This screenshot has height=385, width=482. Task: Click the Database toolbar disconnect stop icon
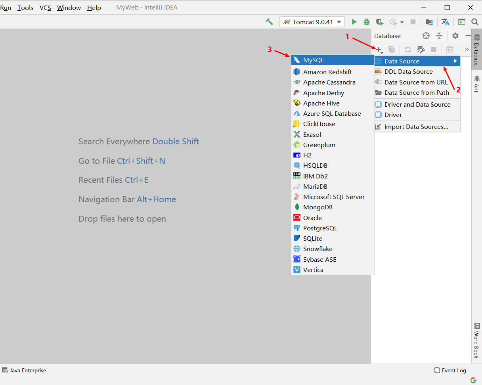434,50
